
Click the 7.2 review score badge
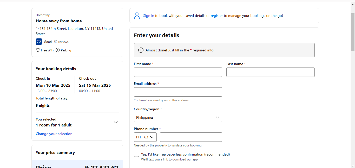point(39,42)
